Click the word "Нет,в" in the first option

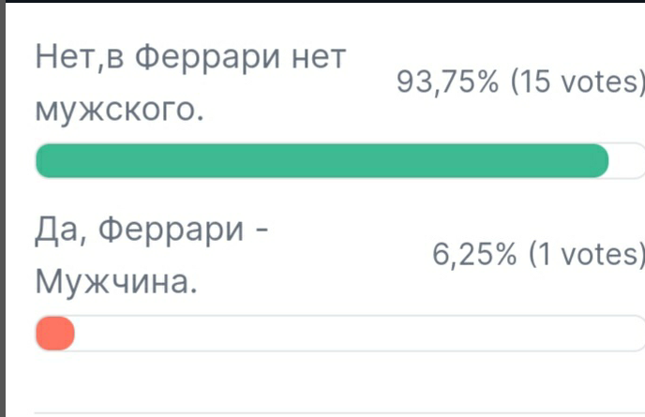80,58
